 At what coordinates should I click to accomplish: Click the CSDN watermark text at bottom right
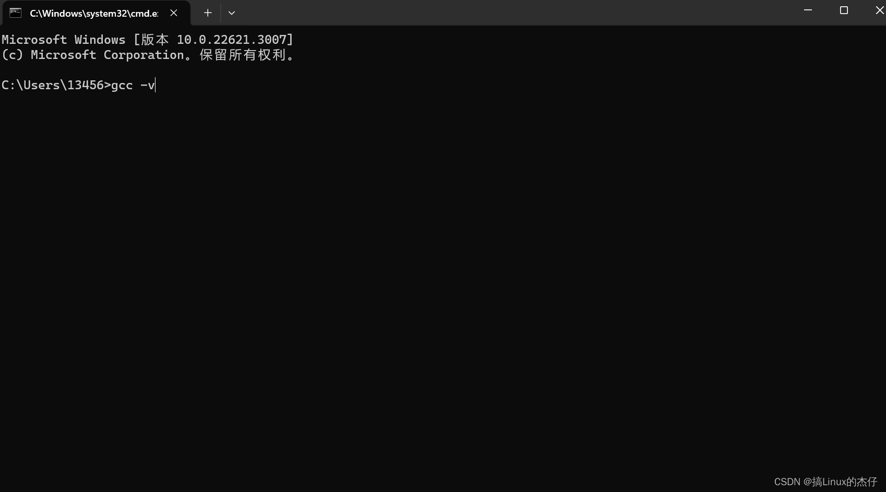[x=825, y=482]
